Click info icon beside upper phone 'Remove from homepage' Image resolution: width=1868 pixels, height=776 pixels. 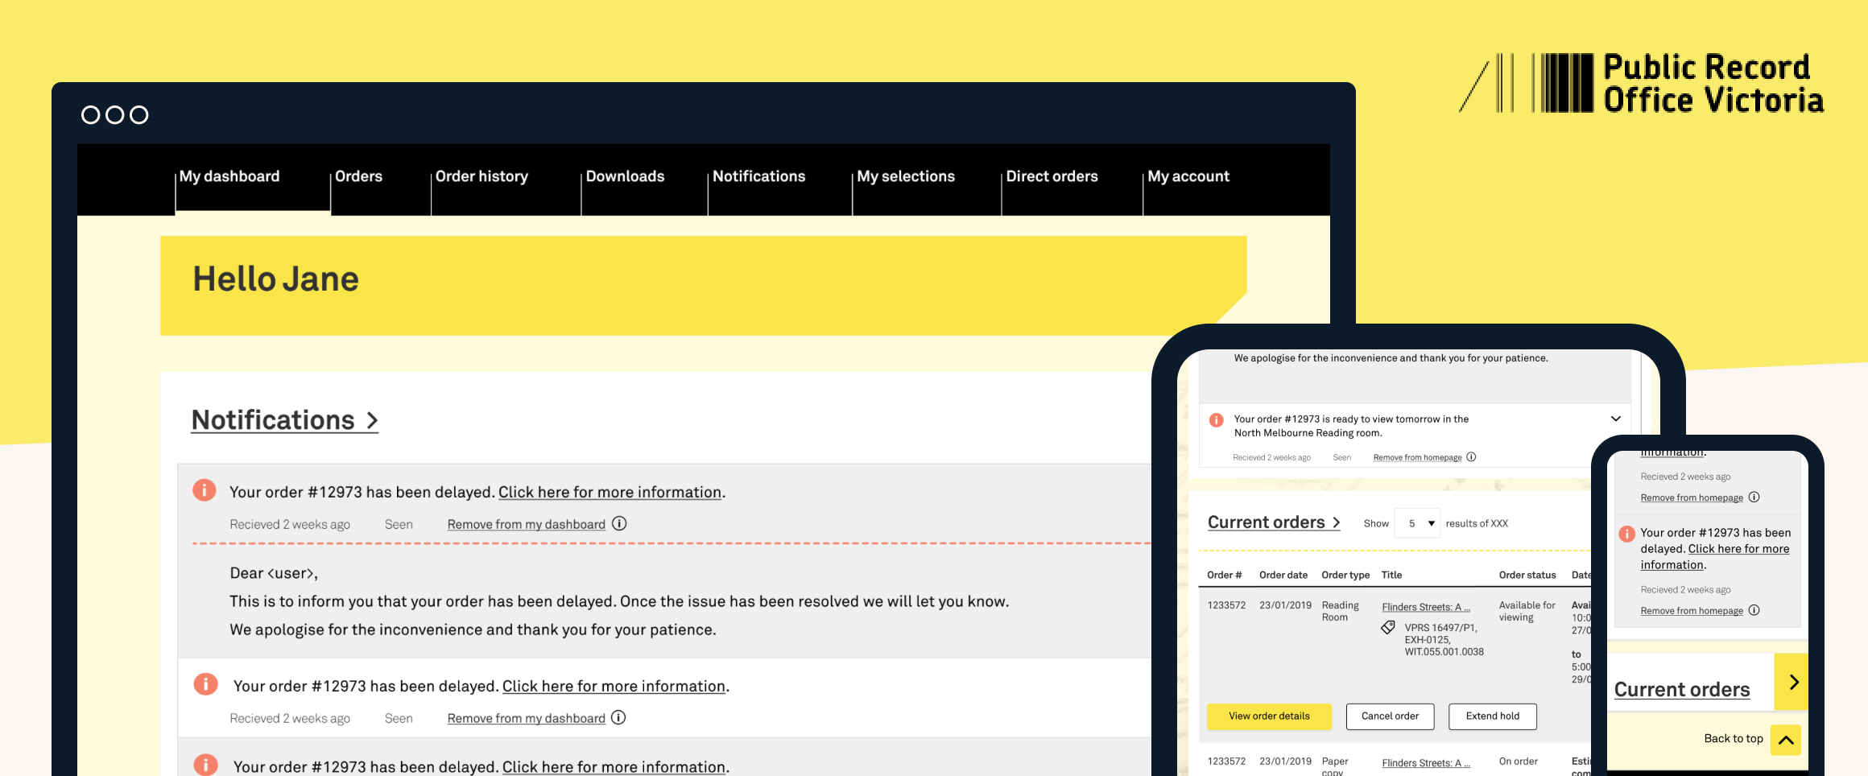click(x=1754, y=497)
